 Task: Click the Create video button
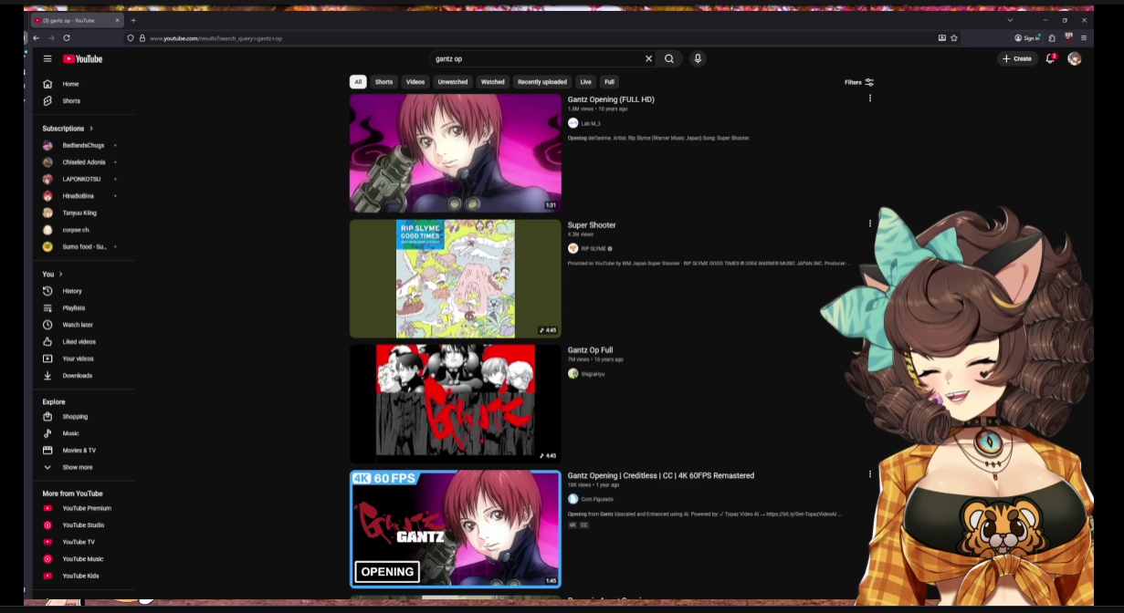1017,58
